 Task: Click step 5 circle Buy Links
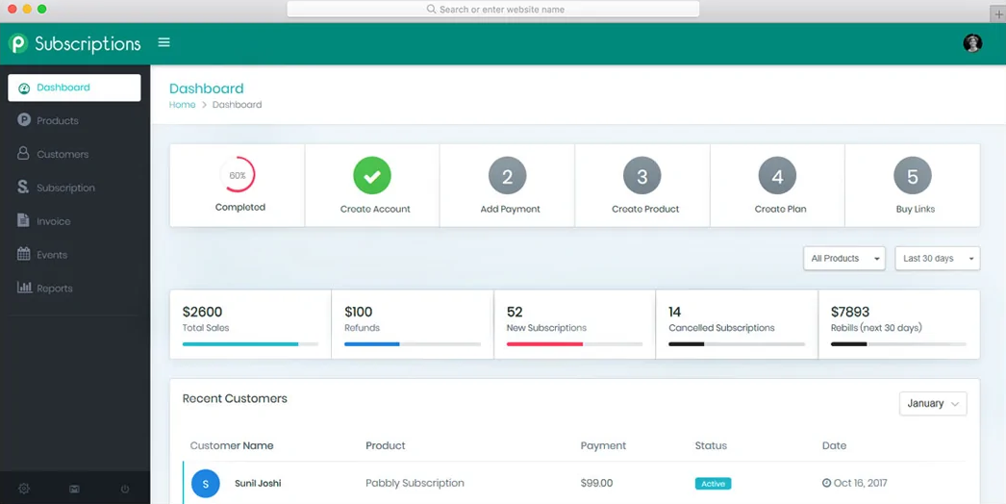click(x=913, y=175)
